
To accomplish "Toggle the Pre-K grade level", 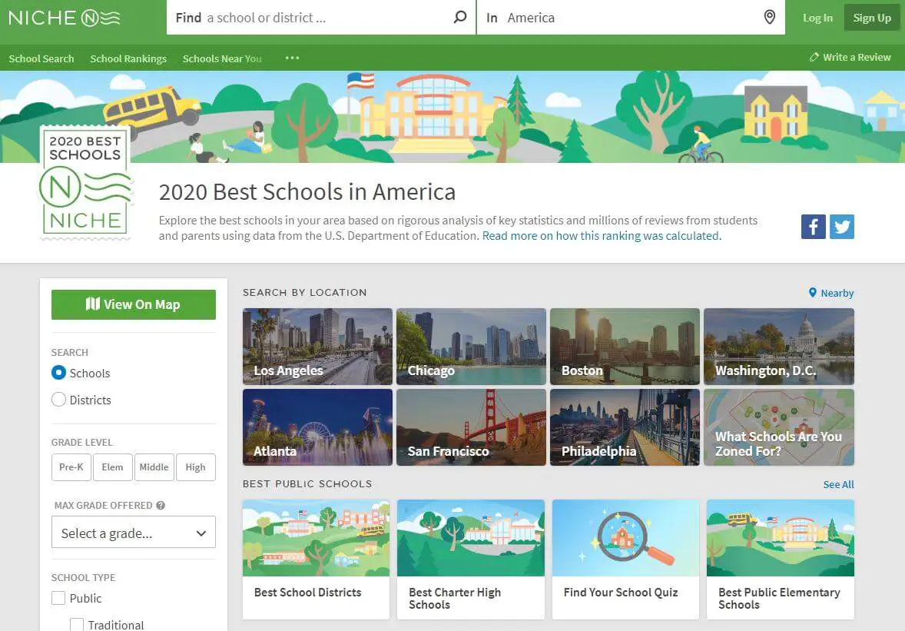I will click(x=71, y=467).
